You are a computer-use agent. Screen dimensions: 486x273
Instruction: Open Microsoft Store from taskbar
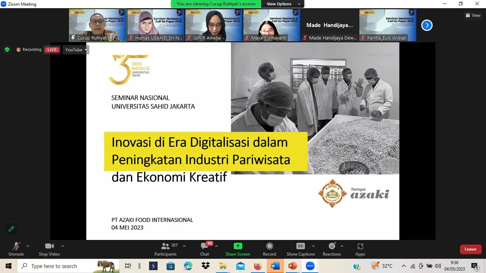point(170,266)
